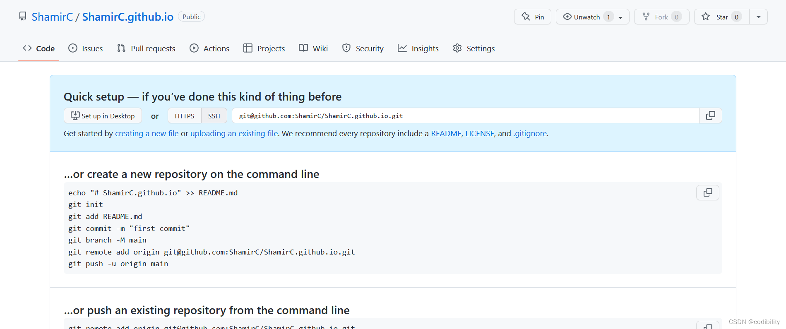
Task: Click the Quick setup heading text
Action: click(203, 96)
